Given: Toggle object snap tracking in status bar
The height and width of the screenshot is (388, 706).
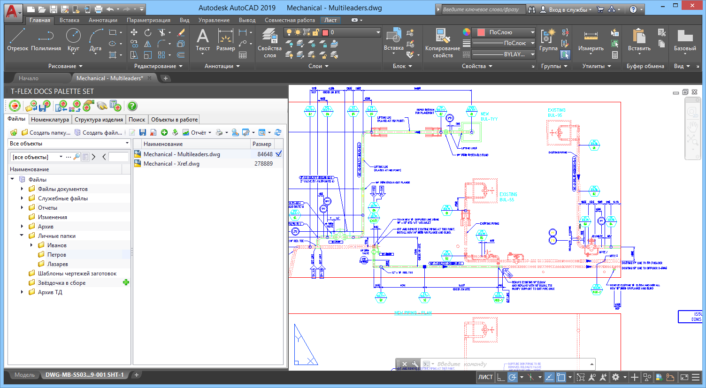Looking at the screenshot, I should 549,377.
